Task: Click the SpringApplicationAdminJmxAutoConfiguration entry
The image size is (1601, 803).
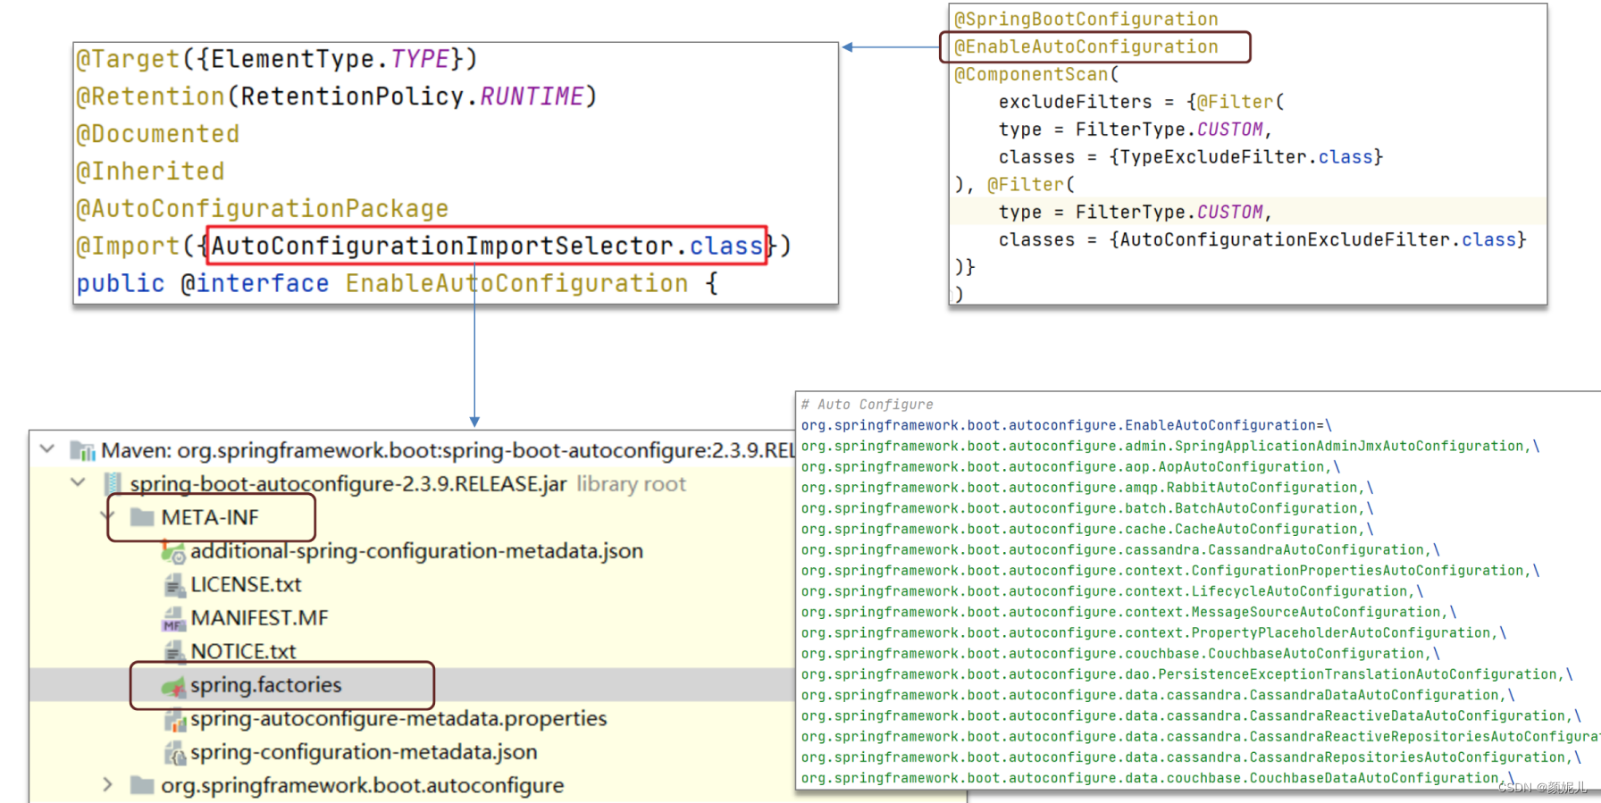Action: coord(1170,446)
